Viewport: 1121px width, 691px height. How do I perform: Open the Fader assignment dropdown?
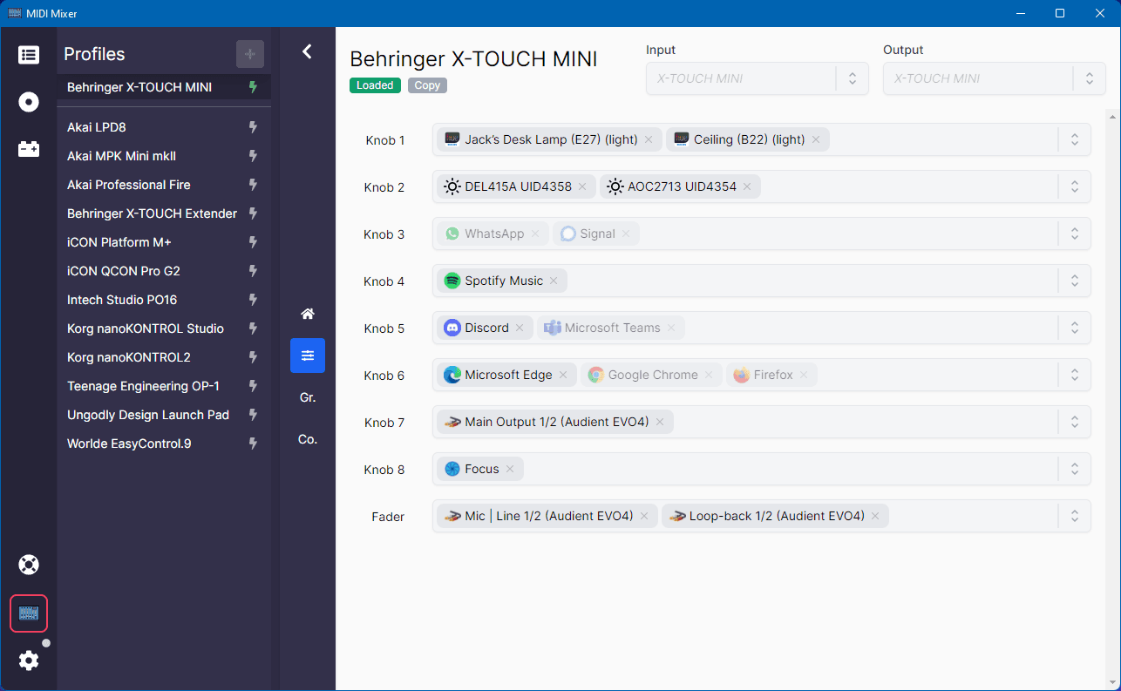point(1074,515)
